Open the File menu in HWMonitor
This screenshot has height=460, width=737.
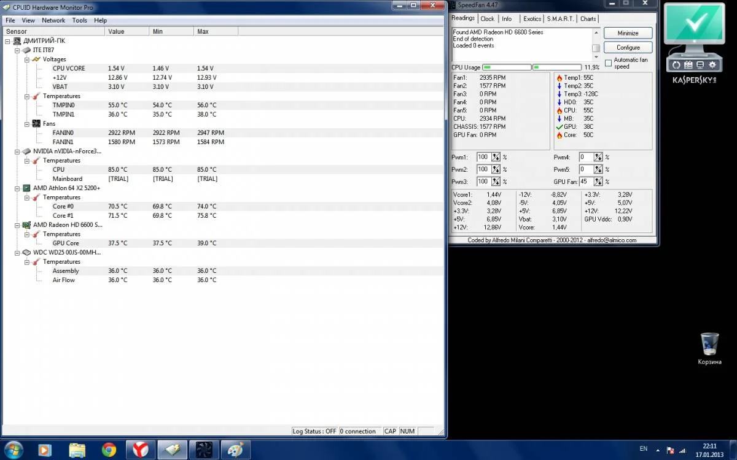[10, 20]
